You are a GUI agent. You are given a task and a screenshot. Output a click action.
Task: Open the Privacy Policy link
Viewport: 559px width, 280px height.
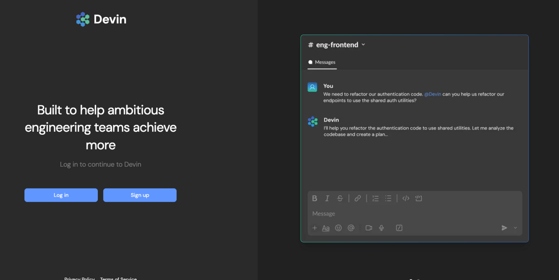[x=80, y=278]
